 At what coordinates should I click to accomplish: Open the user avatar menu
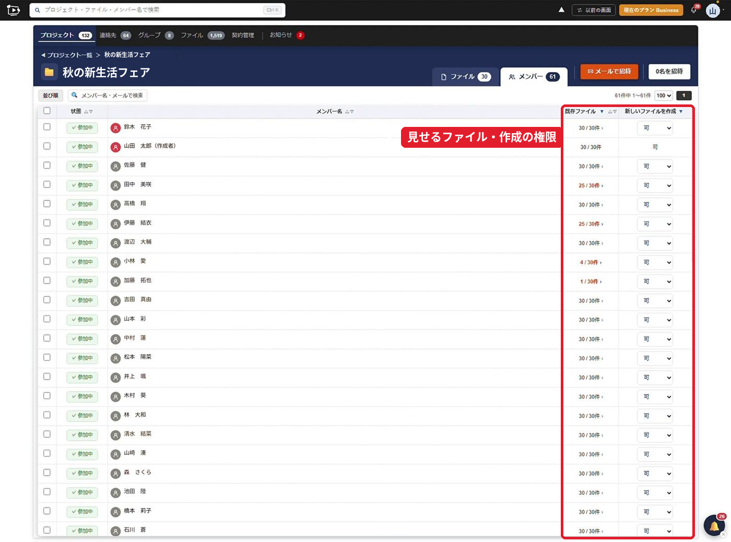713,10
